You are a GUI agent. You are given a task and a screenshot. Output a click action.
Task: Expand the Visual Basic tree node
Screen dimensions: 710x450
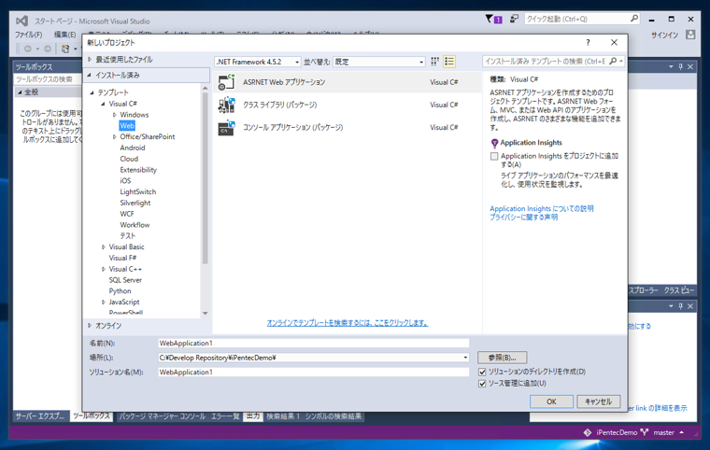(x=104, y=246)
